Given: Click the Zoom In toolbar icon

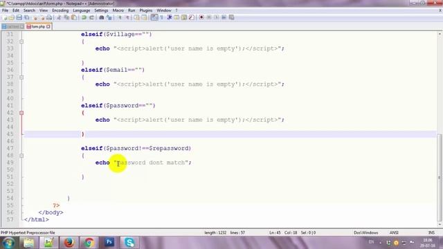Looking at the screenshot, I should point(120,17).
